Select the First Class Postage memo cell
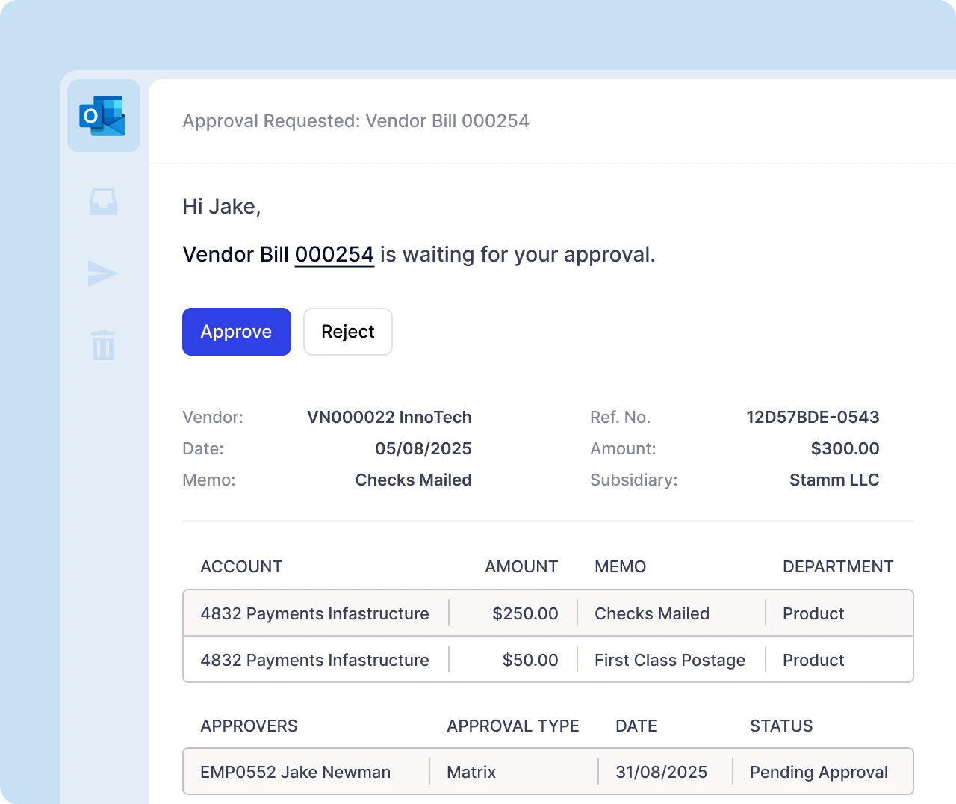This screenshot has height=804, width=956. pos(669,660)
